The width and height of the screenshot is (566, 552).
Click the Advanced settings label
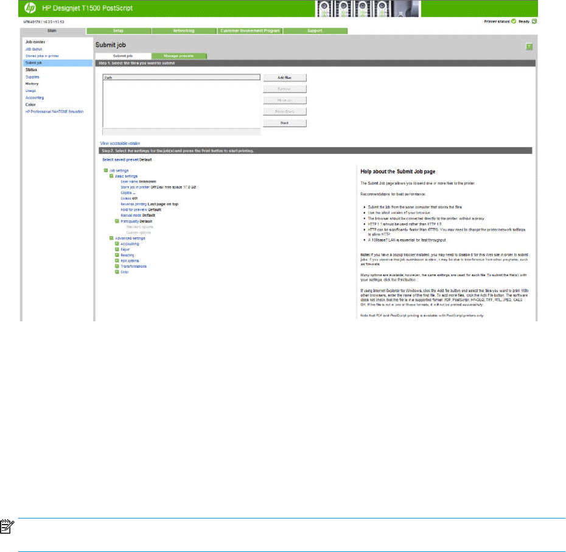tap(130, 239)
